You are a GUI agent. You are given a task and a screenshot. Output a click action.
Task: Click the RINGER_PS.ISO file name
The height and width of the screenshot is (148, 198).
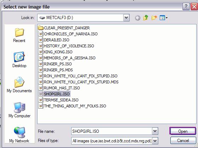tap(58, 64)
